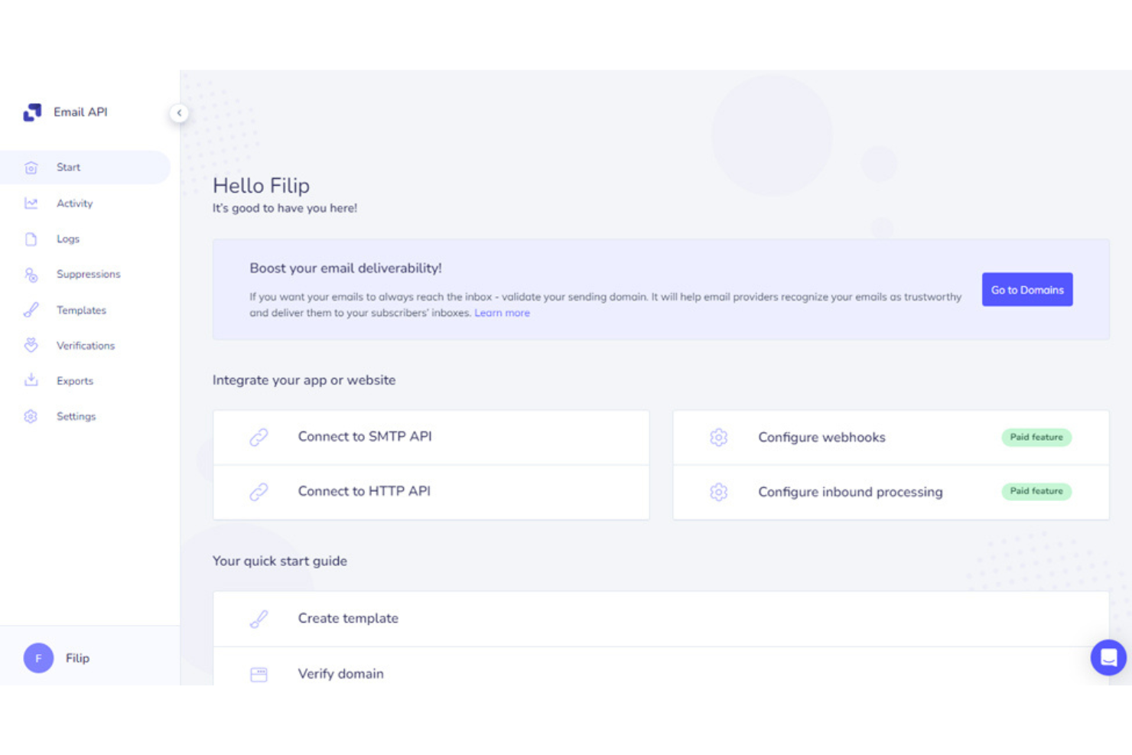The width and height of the screenshot is (1132, 755).
Task: Click the Go to Domains button
Action: pyautogui.click(x=1027, y=289)
